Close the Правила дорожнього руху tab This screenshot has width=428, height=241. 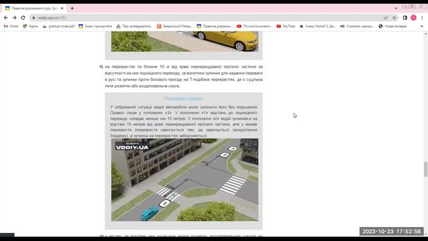[x=62, y=9]
